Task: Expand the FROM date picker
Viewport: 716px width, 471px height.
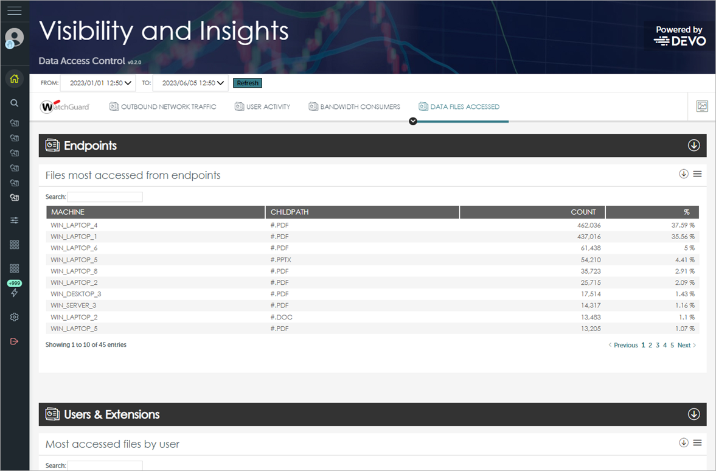Action: [98, 83]
